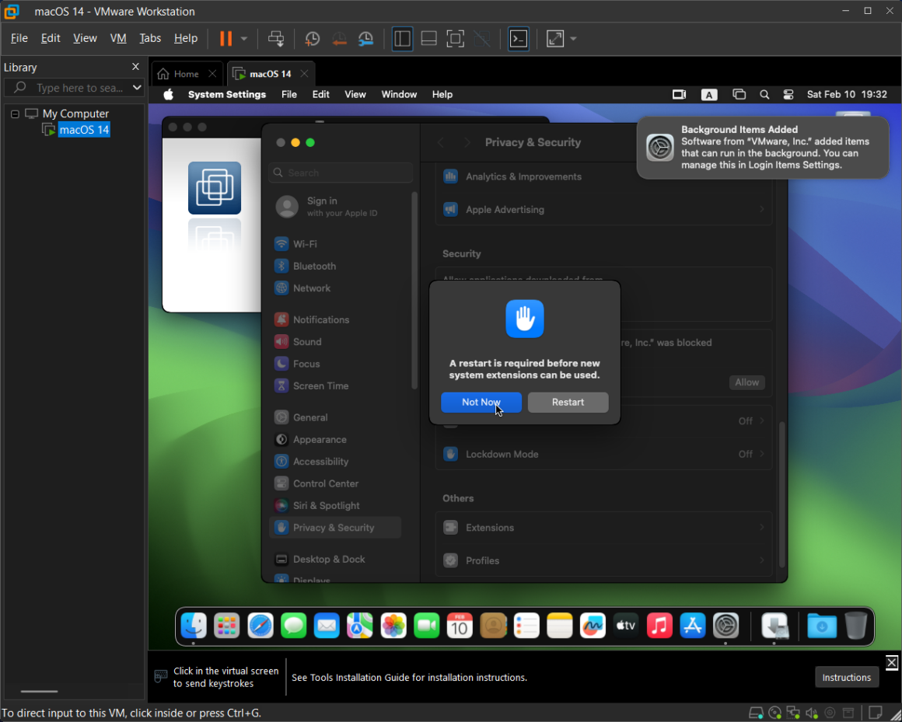The width and height of the screenshot is (902, 722).
Task: Switch to the macOS 14 tab
Action: (x=271, y=74)
